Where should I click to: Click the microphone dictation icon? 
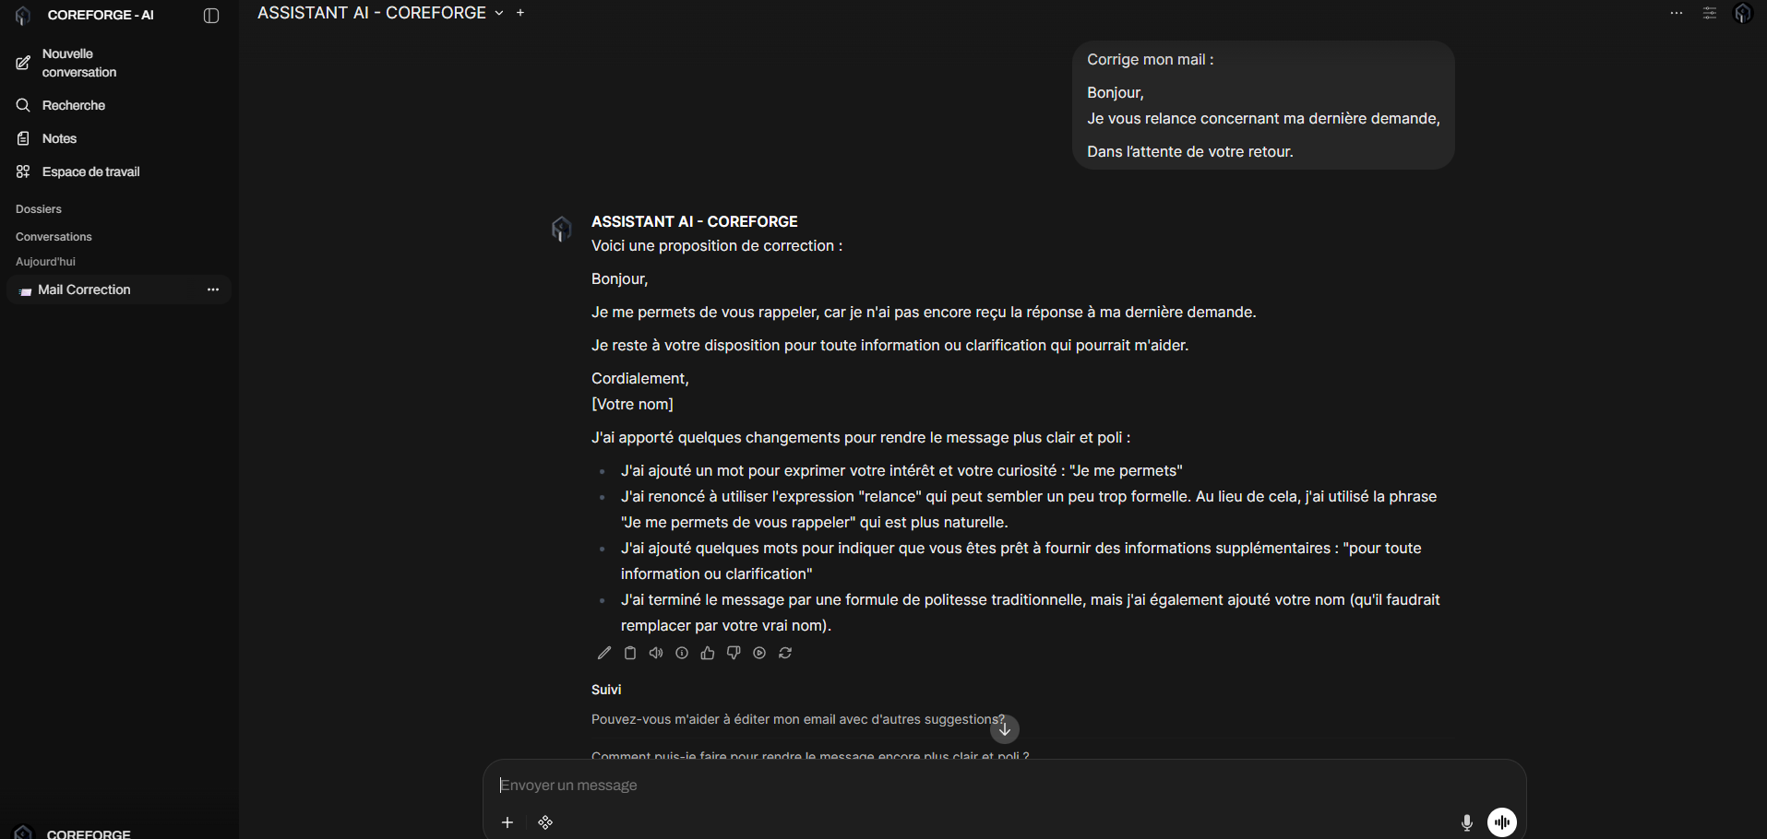(x=1466, y=822)
